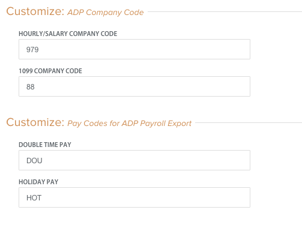Place cursor on the 979 value
302x225 pixels.
(32, 50)
